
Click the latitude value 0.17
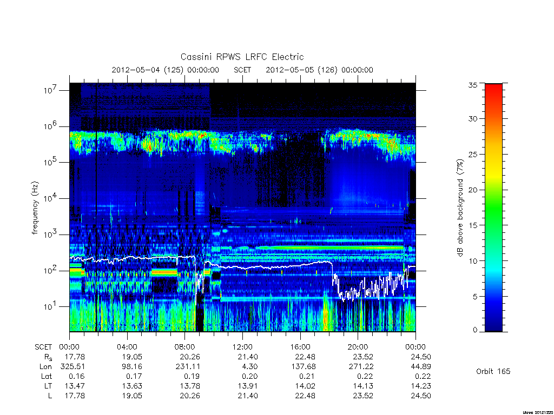[x=135, y=376]
